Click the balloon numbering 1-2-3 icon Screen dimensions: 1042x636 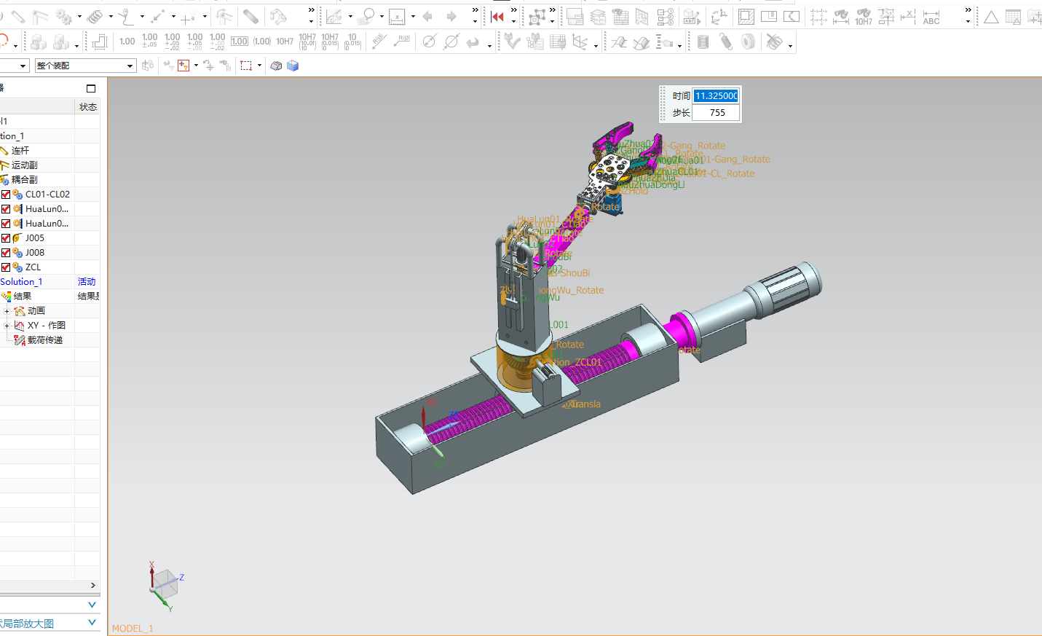coord(665,16)
